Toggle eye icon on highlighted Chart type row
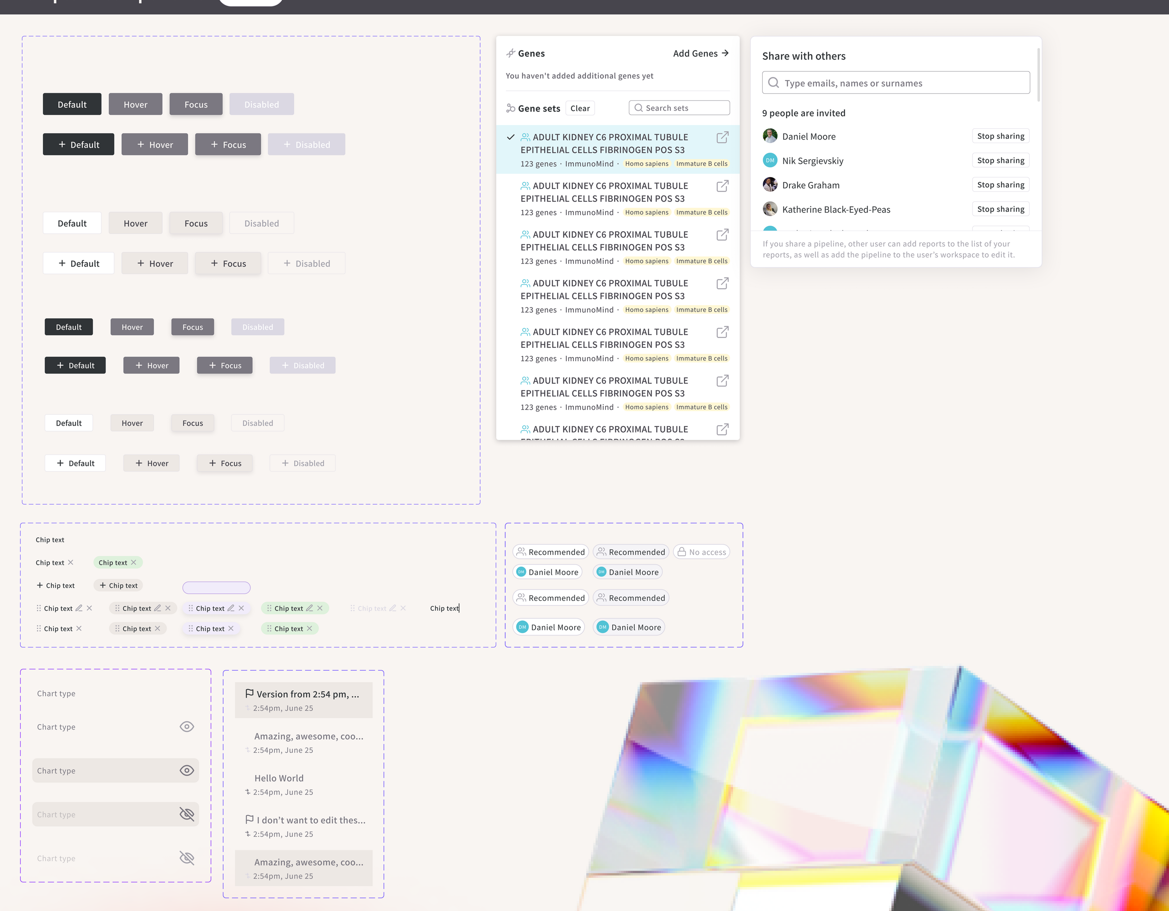This screenshot has width=1169, height=911. [186, 770]
